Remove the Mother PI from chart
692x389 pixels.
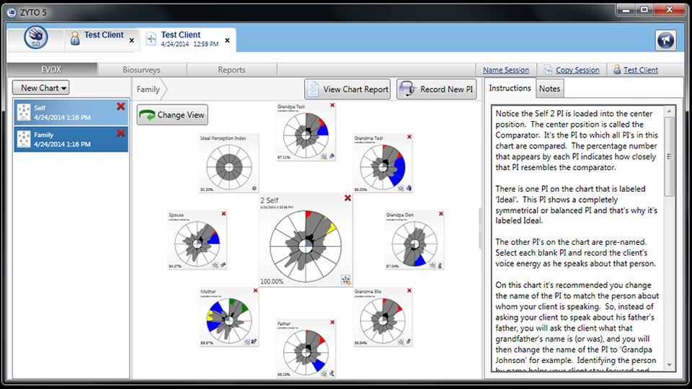tap(254, 291)
